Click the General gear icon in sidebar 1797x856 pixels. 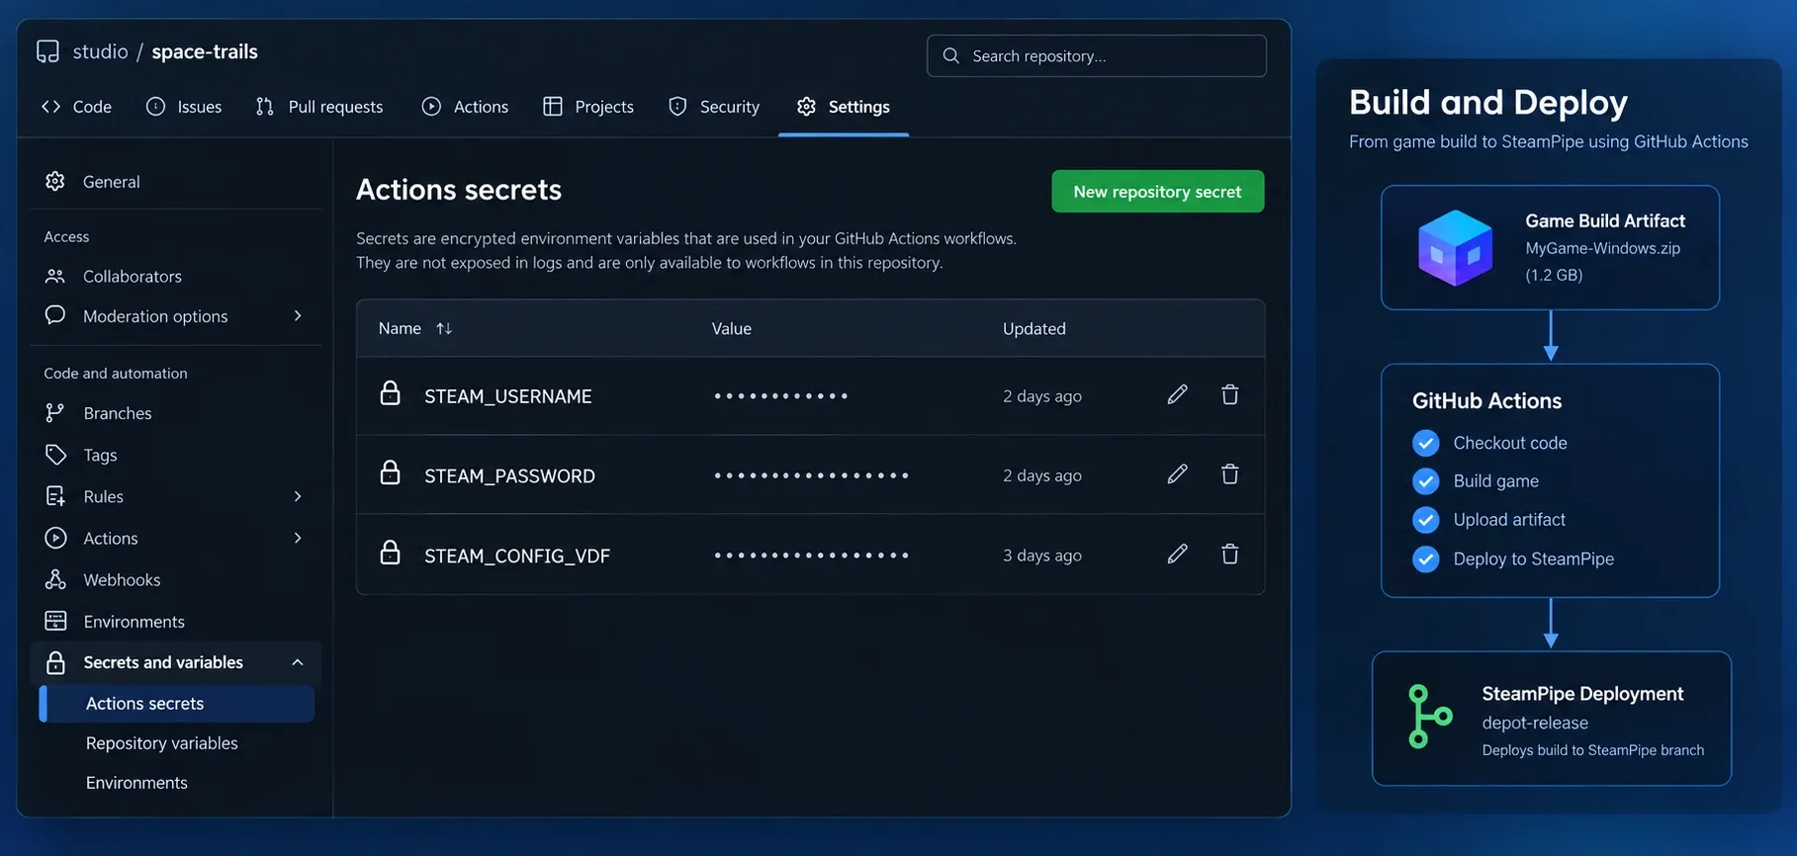point(55,181)
